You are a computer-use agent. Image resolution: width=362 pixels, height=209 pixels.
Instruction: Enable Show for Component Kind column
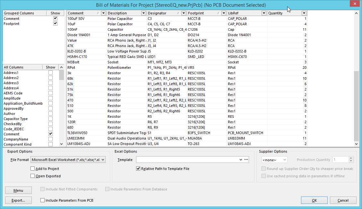pos(51,144)
